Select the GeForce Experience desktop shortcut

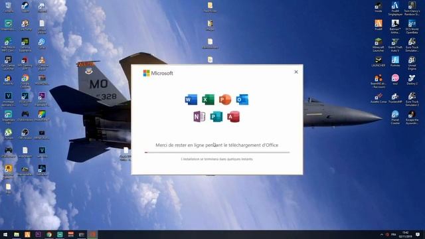coord(25,44)
